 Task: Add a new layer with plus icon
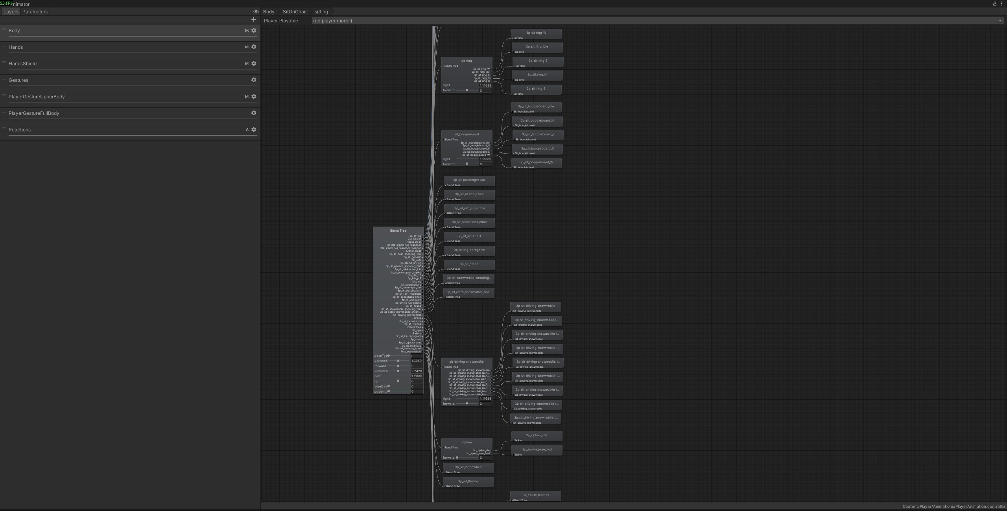[x=253, y=20]
